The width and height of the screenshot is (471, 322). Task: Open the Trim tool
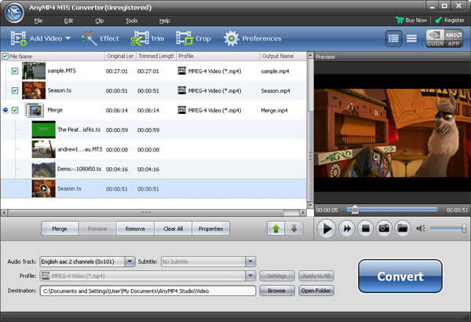[148, 38]
